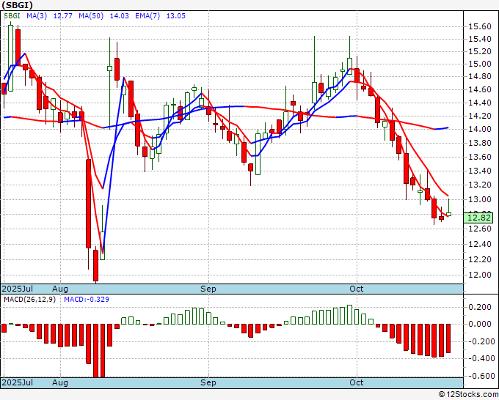
Task: Click Oct on the price chart axis
Action: click(x=357, y=289)
